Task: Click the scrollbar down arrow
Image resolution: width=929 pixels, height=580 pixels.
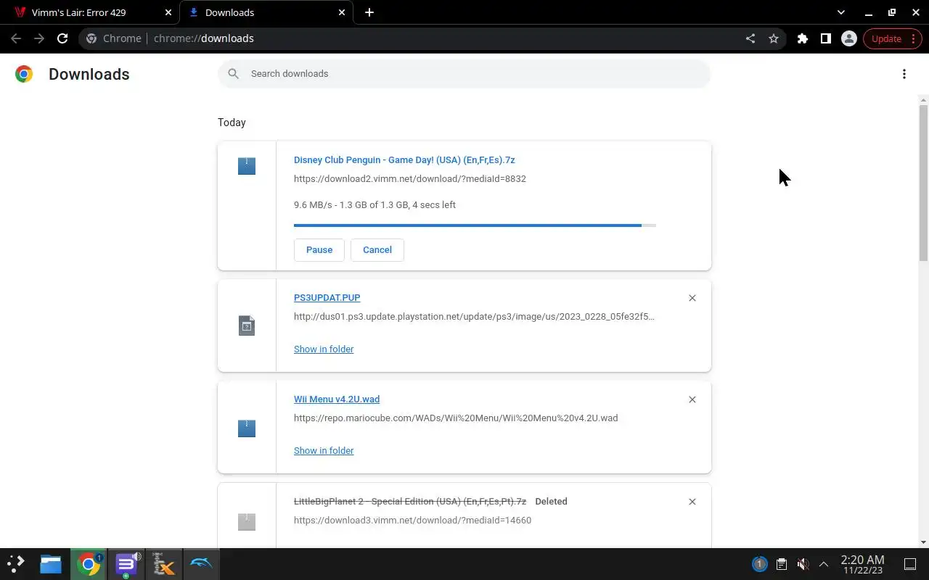Action: pos(923,542)
